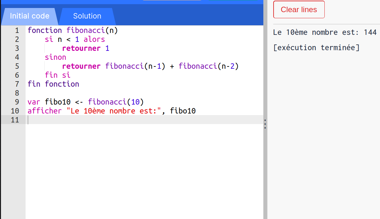Click the condition si n < 1 alors
Screen dimensions: 380x219
click(x=74, y=39)
